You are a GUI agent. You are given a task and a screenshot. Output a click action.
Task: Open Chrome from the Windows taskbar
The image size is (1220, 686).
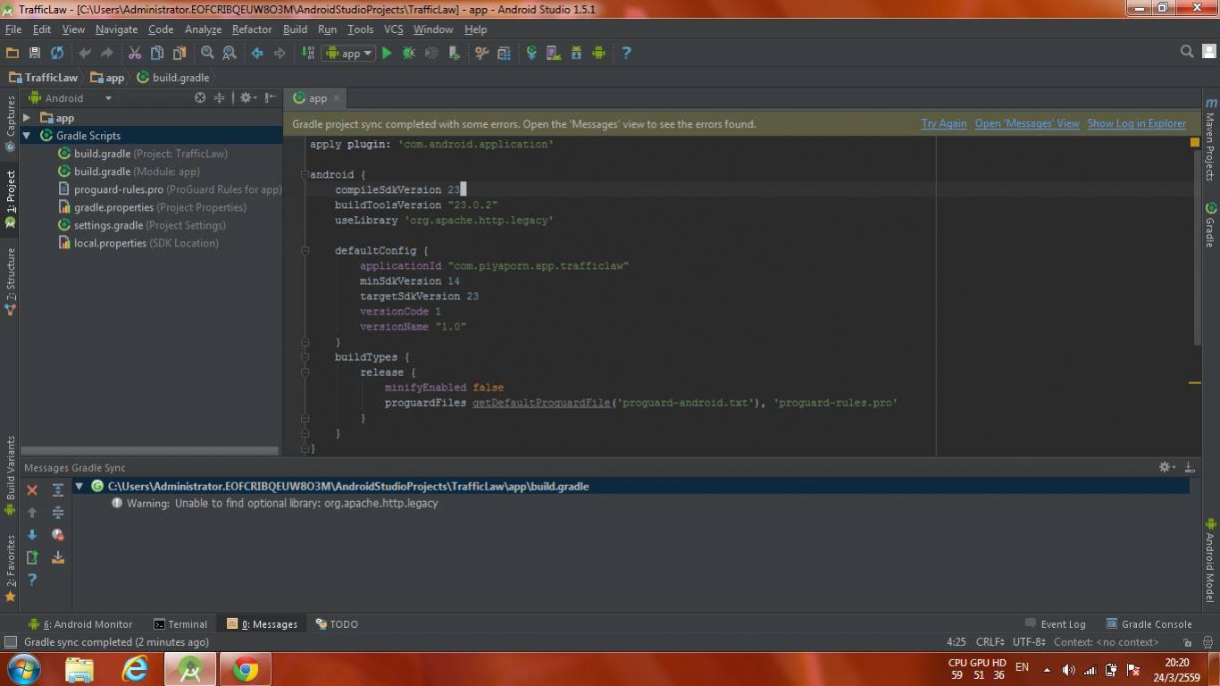tap(245, 669)
